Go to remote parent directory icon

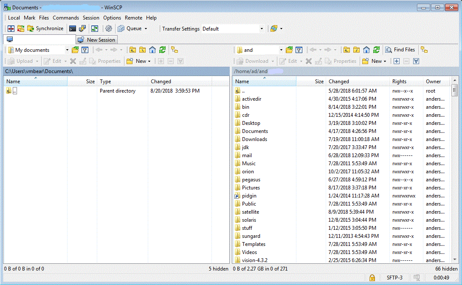346,50
